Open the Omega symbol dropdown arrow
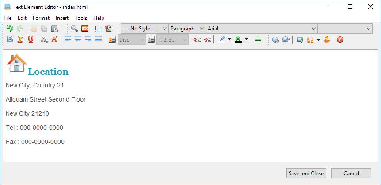The width and height of the screenshot is (381, 185). (318, 40)
